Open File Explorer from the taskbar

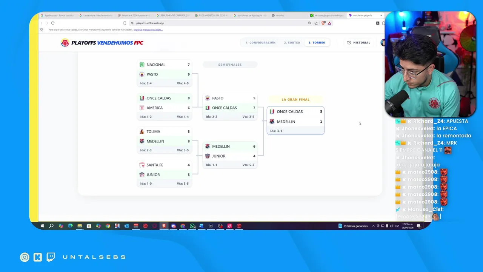coord(80,226)
